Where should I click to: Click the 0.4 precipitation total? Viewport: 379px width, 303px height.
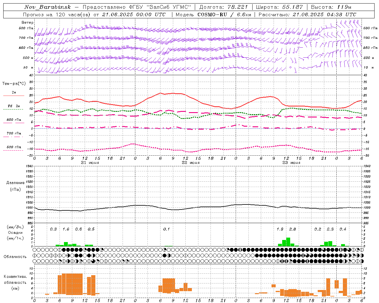[x=343, y=229]
